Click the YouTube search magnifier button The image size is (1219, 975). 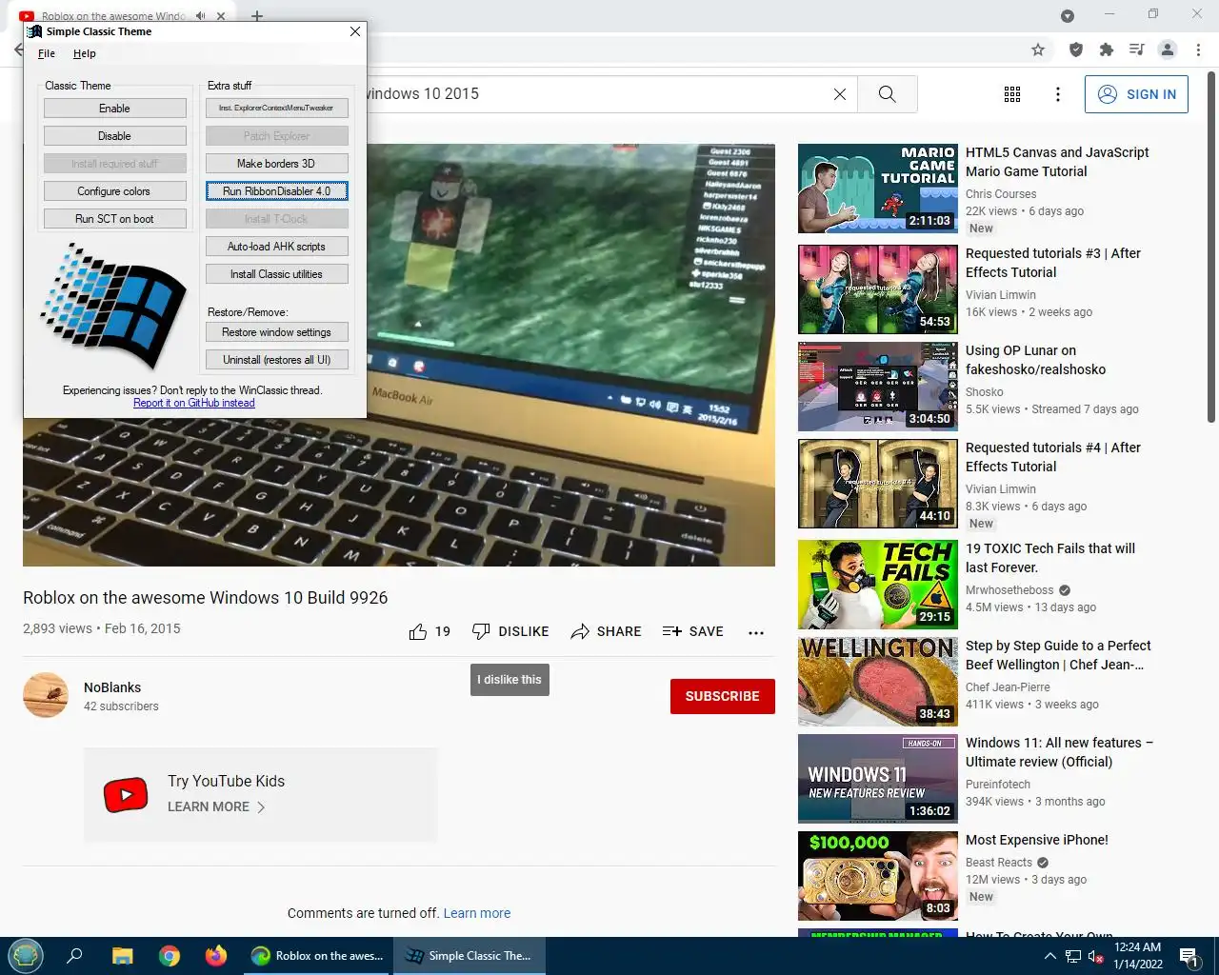[x=888, y=94]
